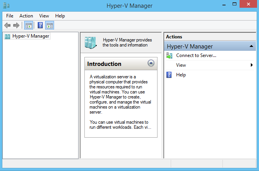
Task: Minimize the Hyper-V Manager window
Action: coord(224,4)
